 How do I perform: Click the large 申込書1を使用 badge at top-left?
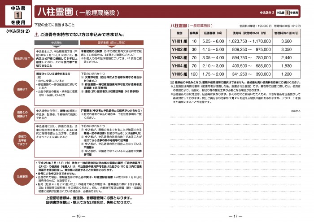coord(18,15)
